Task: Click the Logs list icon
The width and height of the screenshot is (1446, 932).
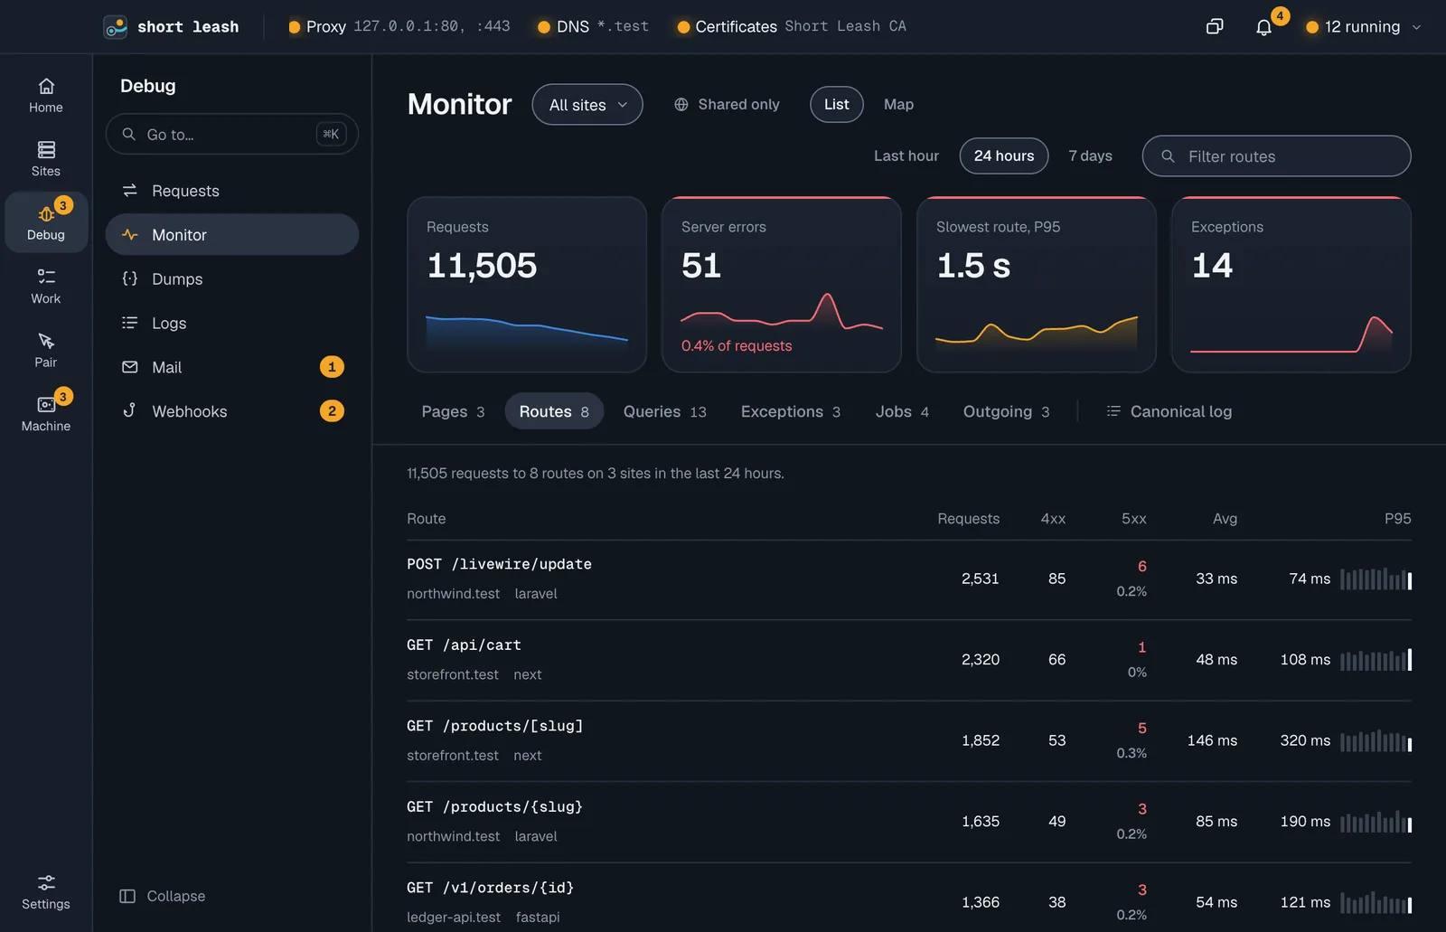Action: coord(130,323)
